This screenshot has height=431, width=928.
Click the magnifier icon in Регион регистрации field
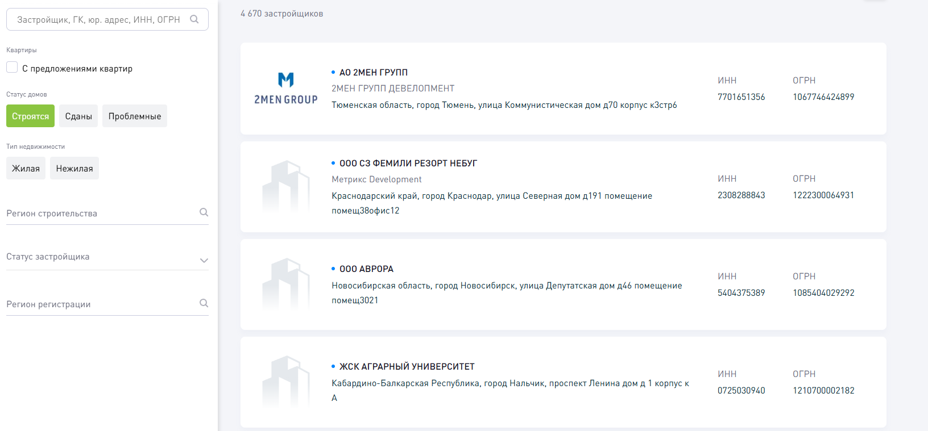coord(204,303)
